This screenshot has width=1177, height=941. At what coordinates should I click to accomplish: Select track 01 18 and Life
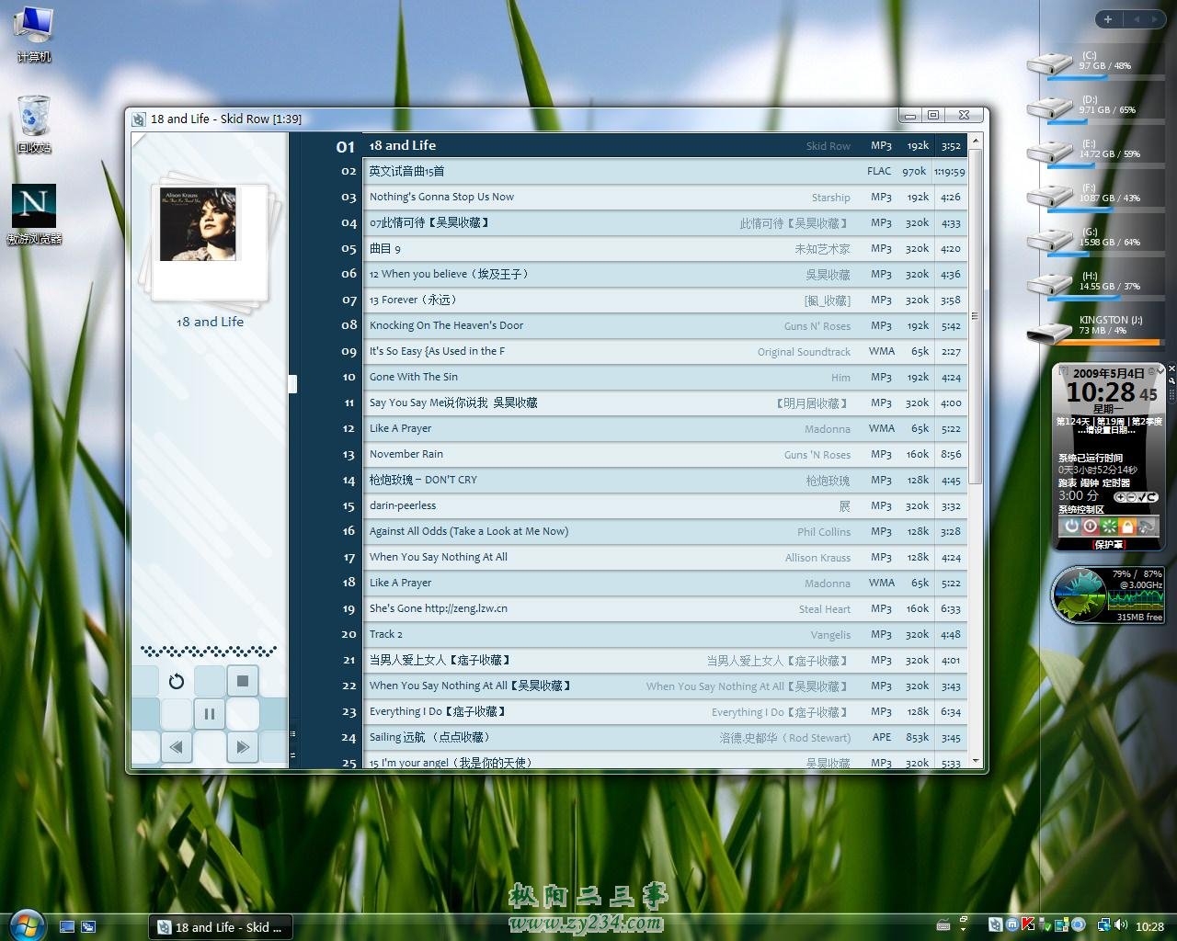[665, 145]
